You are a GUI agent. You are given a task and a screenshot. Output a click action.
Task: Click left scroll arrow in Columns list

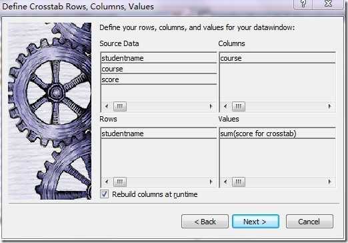point(225,106)
